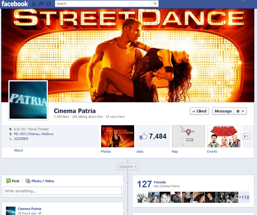Open the gear settings dropdown
This screenshot has height=215, width=257.
click(x=241, y=111)
